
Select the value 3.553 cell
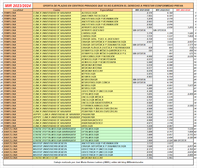coord(163,42)
